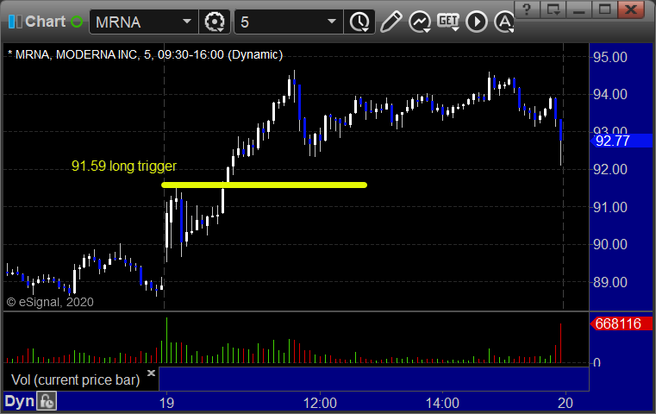
Task: Click the 12:00 time axis label
Action: click(x=320, y=403)
